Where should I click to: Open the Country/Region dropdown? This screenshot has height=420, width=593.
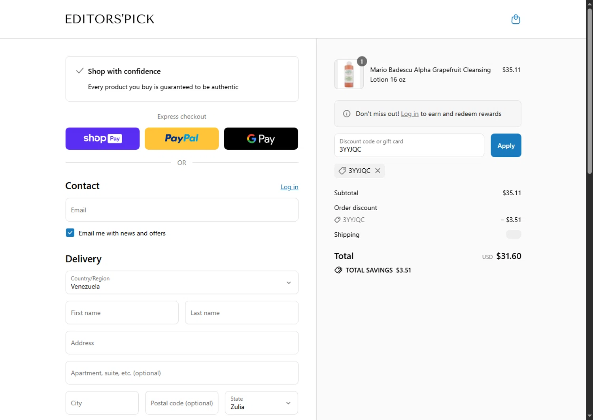(x=182, y=283)
